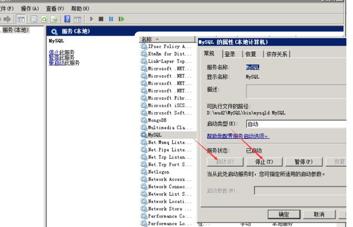
Task: Switch to the 登录 tab
Action: [x=230, y=54]
